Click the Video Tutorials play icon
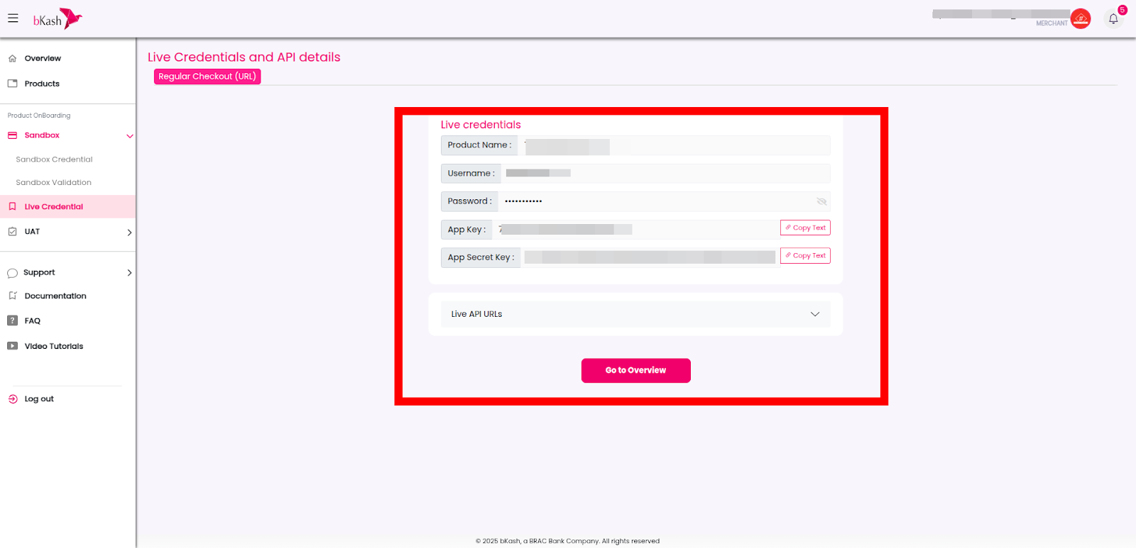Screen dimensions: 1136x548 (12, 346)
